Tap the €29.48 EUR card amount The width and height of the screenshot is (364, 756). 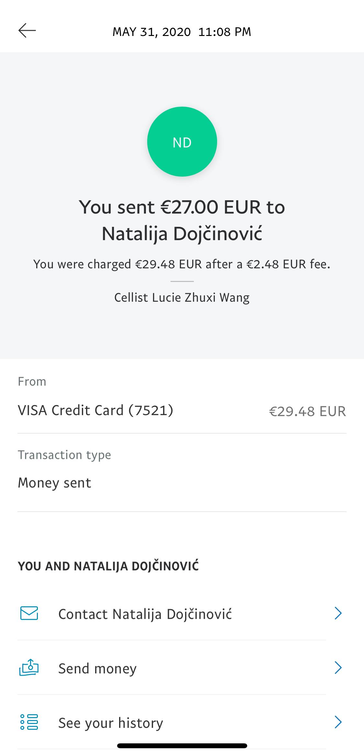coord(307,411)
